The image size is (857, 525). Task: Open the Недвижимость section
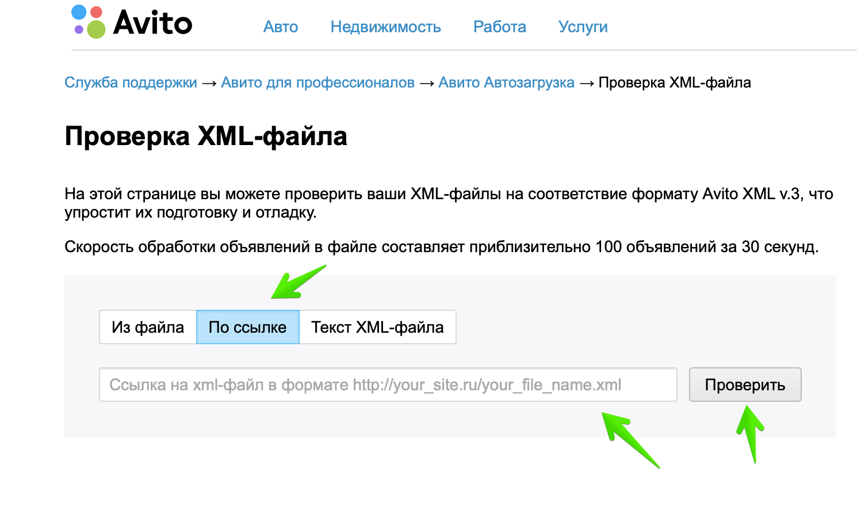coord(385,27)
